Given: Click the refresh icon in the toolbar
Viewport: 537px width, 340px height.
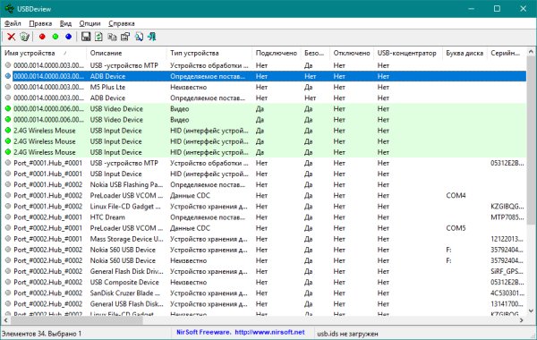Looking at the screenshot, I should pyautogui.click(x=98, y=37).
